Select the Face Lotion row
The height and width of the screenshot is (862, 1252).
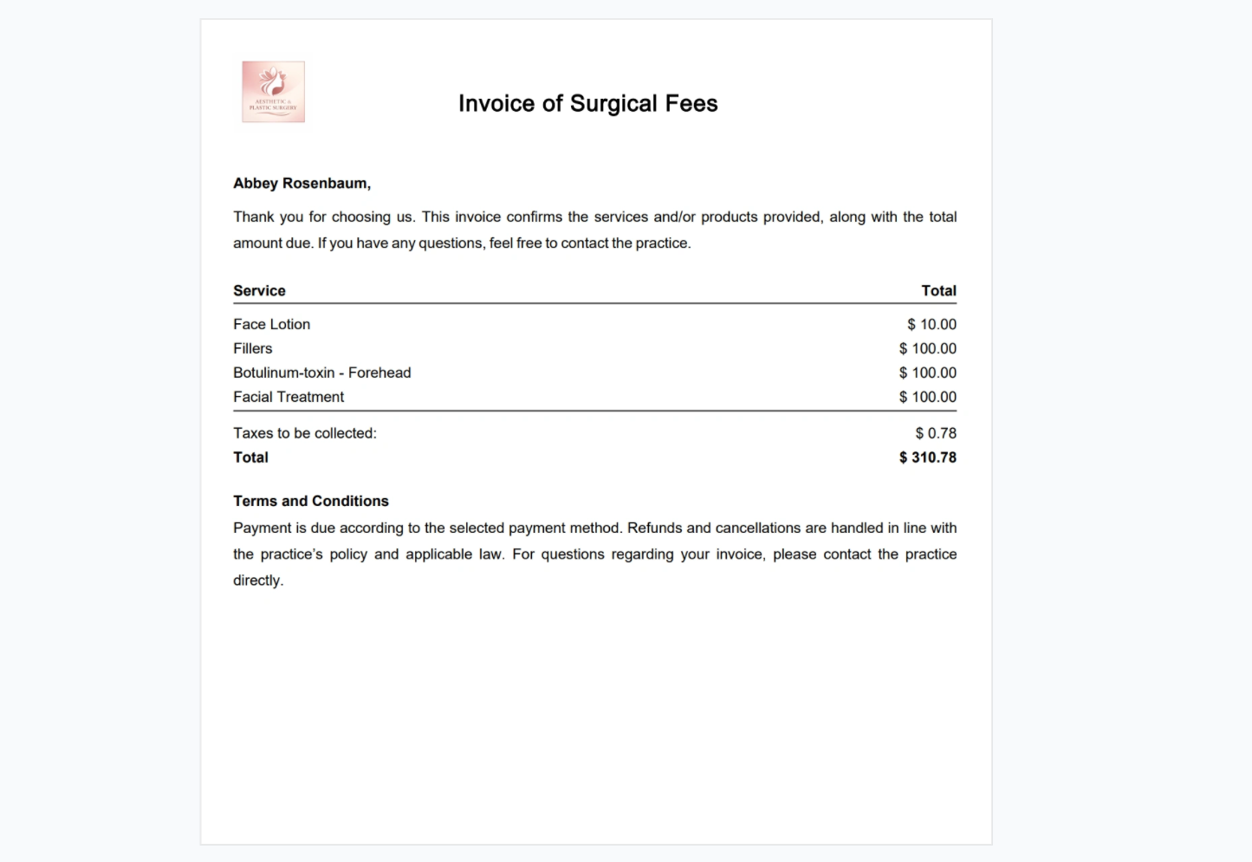coord(594,324)
